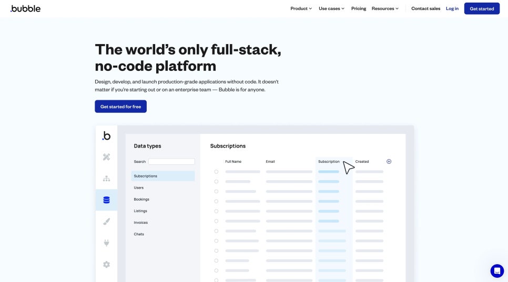This screenshot has width=508, height=282.
Task: Click the Created column header
Action: (362, 161)
